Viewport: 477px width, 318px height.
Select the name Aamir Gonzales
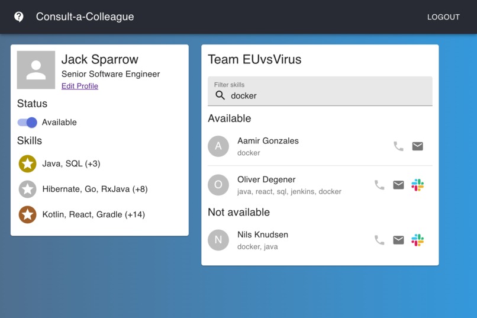click(x=267, y=141)
